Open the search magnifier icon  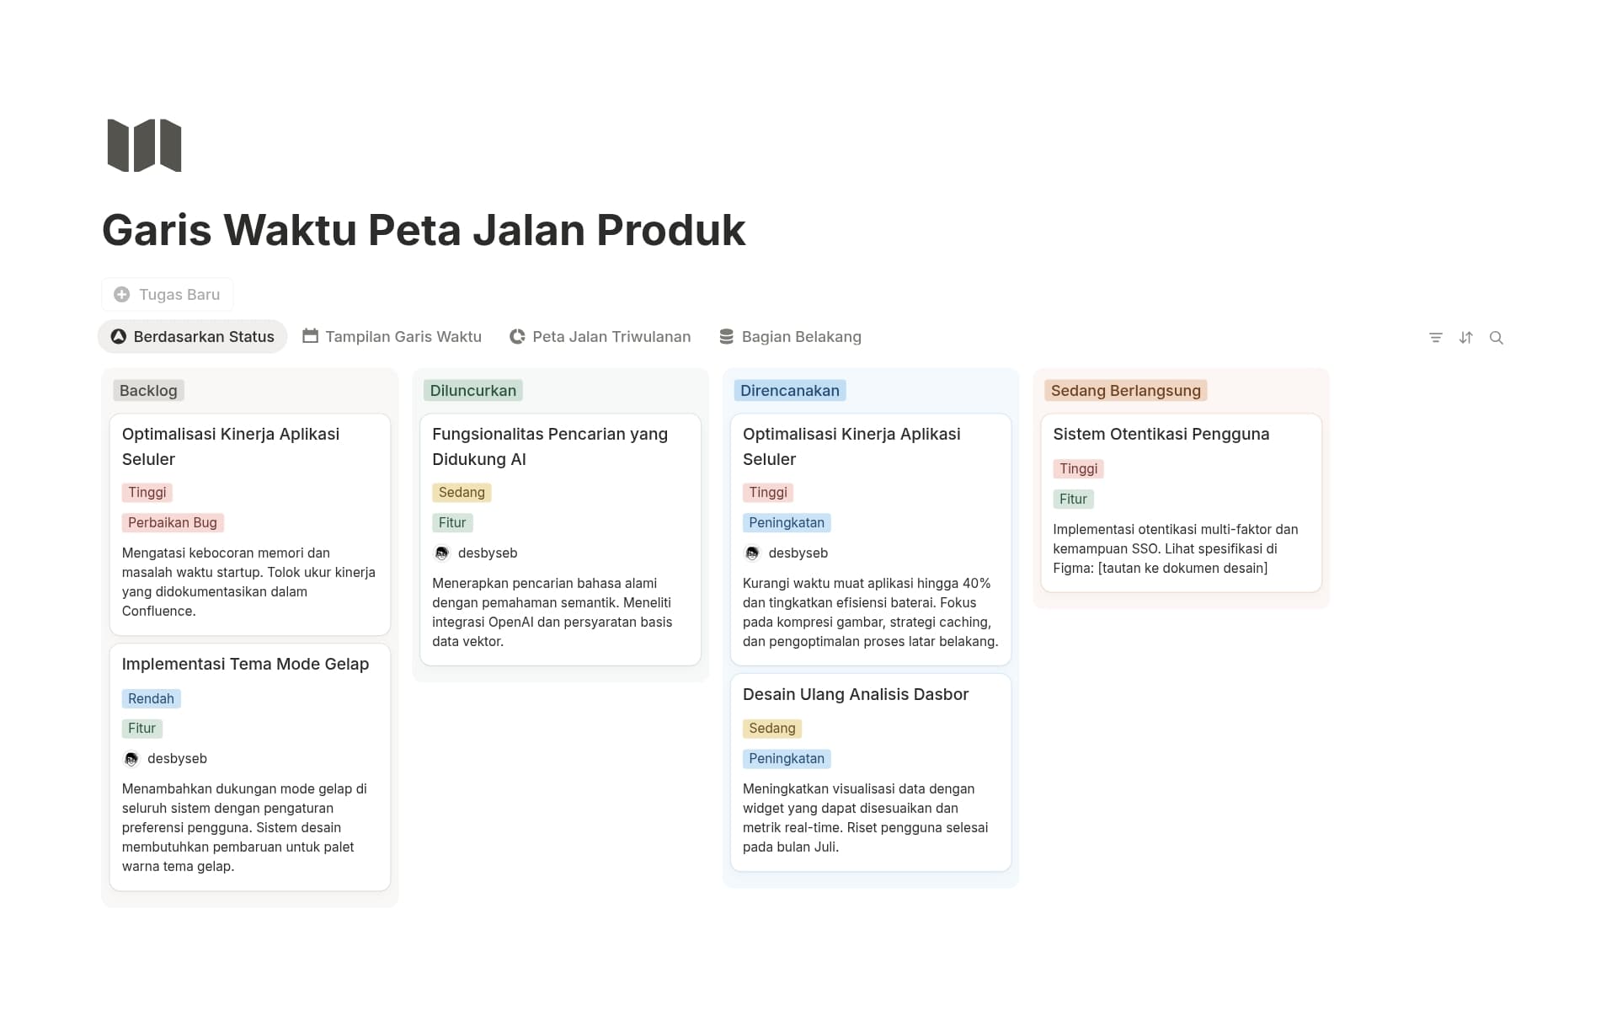click(x=1497, y=338)
